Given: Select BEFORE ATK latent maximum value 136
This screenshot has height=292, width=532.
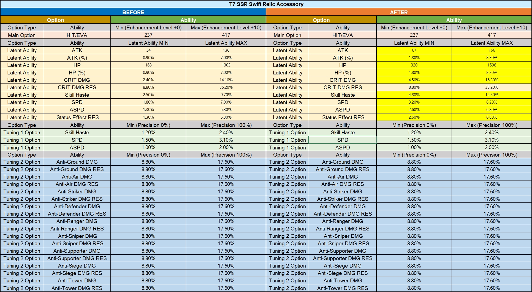Looking at the screenshot, I should tap(226, 50).
